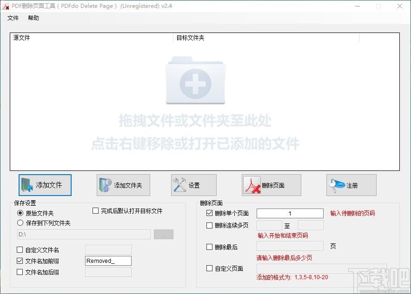Click the browse '...' button beside the path
Screen dimensions: 411x294
click(164, 234)
